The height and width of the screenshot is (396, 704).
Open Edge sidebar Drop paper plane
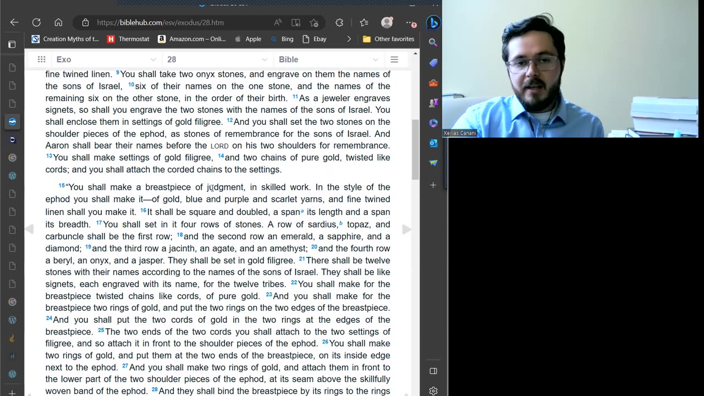(433, 163)
